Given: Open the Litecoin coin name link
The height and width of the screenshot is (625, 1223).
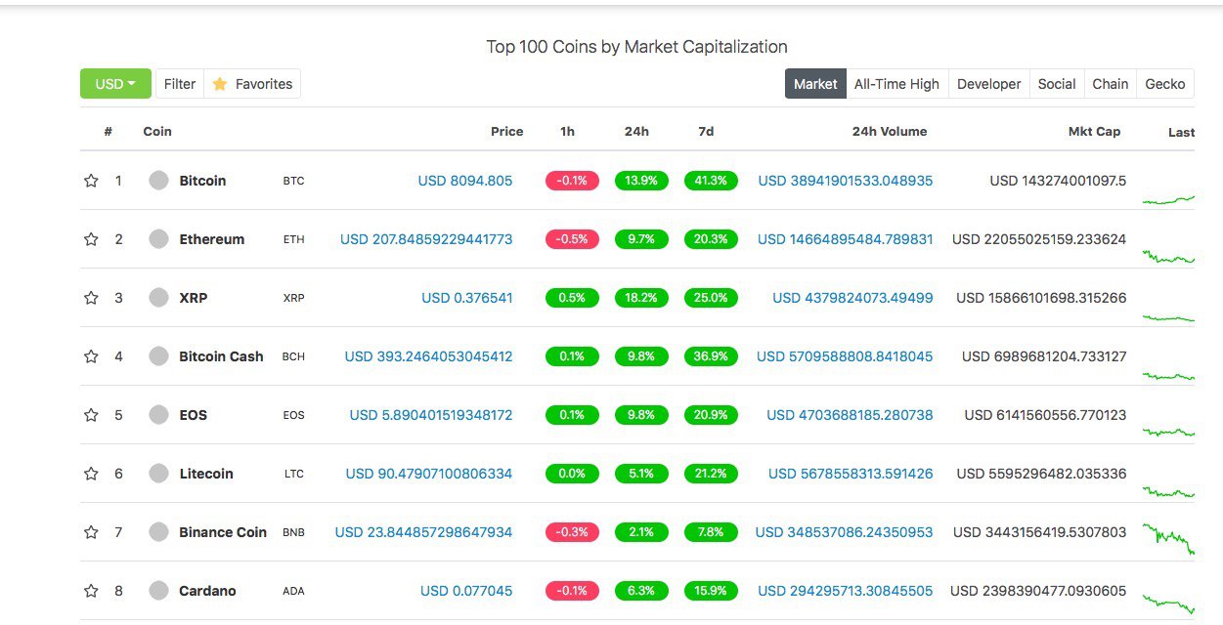Looking at the screenshot, I should [x=206, y=474].
